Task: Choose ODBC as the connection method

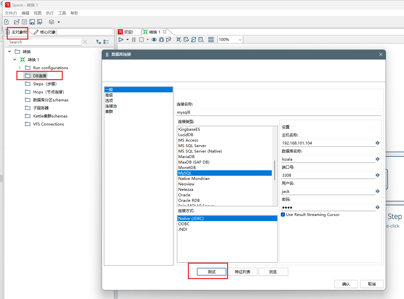Action: (184, 224)
